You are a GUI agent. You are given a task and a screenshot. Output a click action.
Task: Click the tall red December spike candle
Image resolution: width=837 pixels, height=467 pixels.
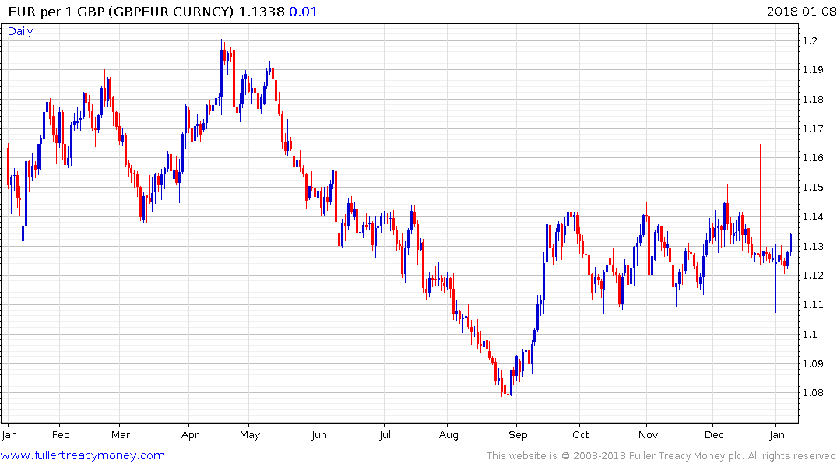coord(760,203)
